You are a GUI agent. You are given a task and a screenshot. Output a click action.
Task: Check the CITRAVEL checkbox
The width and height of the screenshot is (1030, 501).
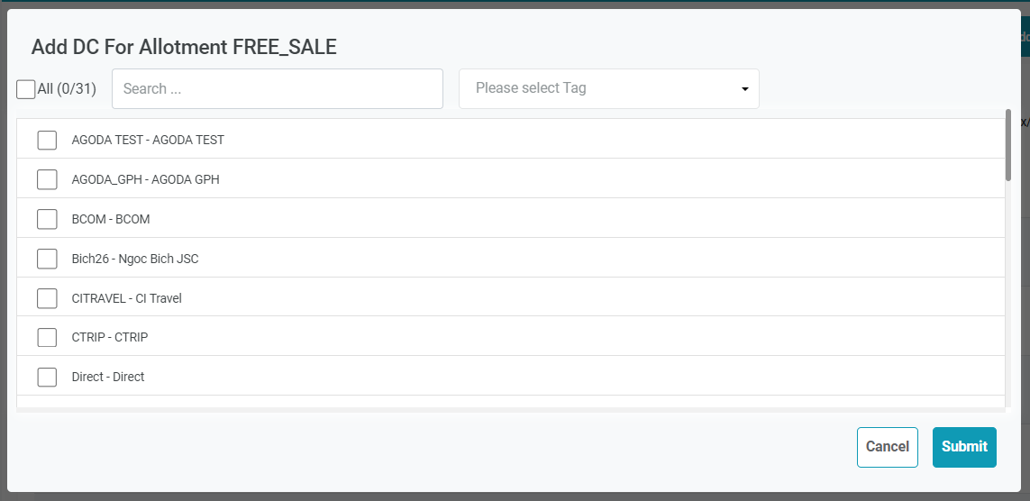tap(47, 298)
